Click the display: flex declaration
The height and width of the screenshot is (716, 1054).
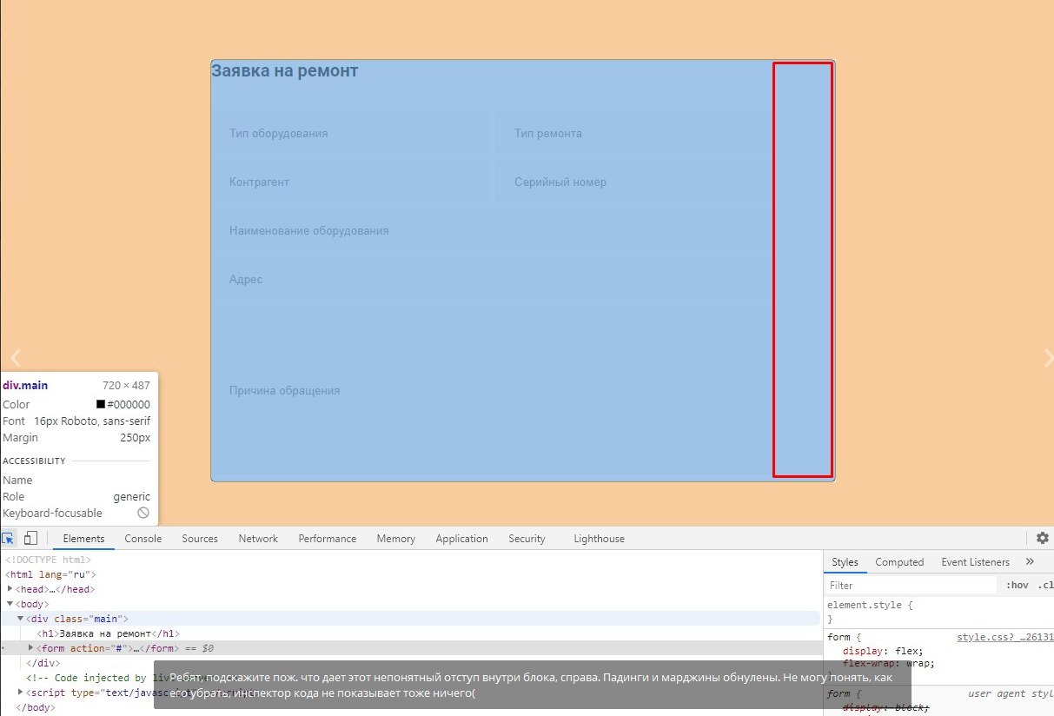[883, 651]
